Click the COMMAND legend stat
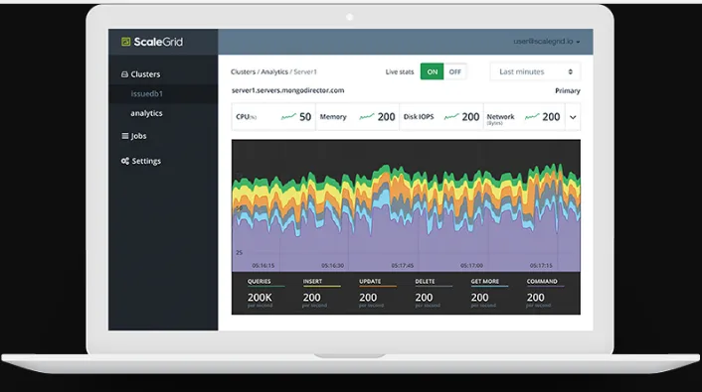Viewport: 702px width, 392px height. [x=545, y=293]
